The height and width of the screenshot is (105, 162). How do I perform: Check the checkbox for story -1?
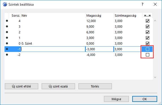click(x=148, y=49)
